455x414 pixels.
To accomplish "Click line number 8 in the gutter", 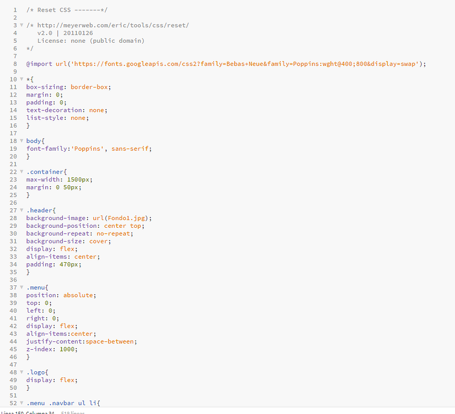I will point(14,64).
